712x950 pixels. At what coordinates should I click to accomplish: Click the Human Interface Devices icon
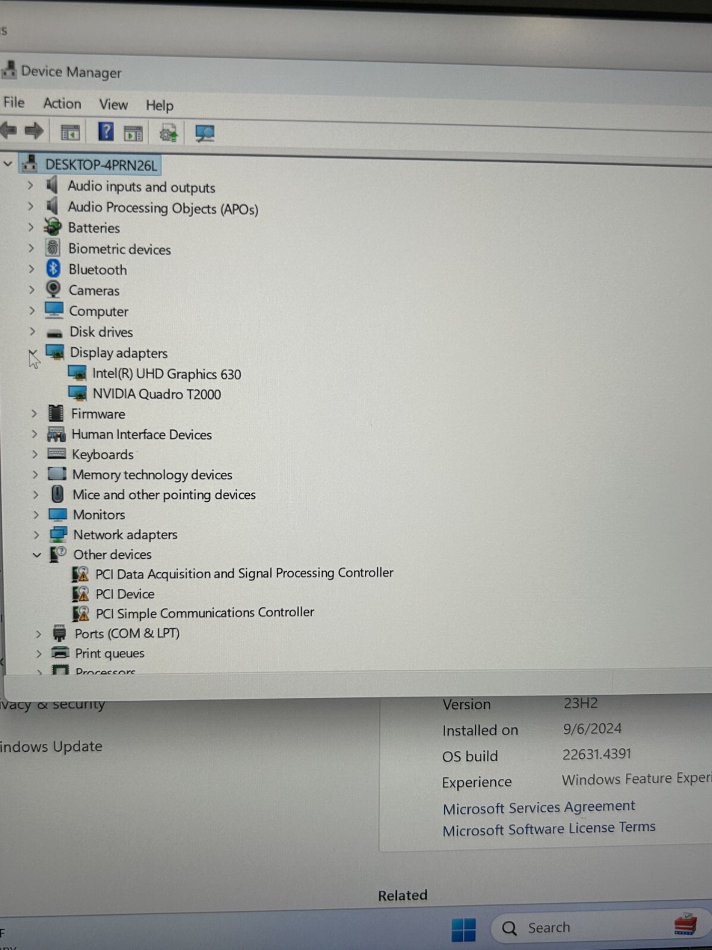pyautogui.click(x=56, y=435)
